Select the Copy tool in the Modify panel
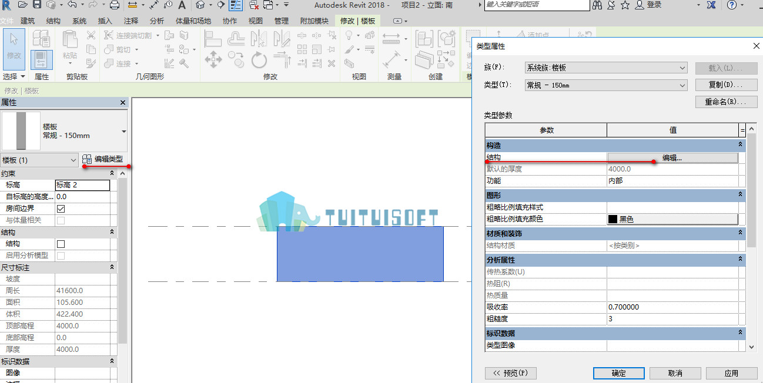The height and width of the screenshot is (383, 763). pos(236,59)
